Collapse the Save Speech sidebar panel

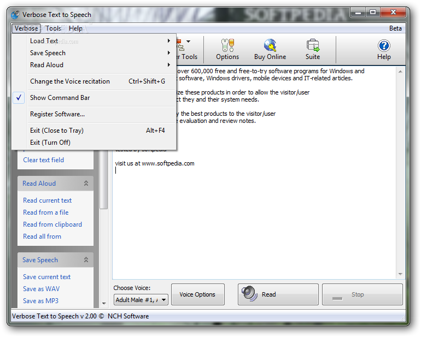point(86,260)
